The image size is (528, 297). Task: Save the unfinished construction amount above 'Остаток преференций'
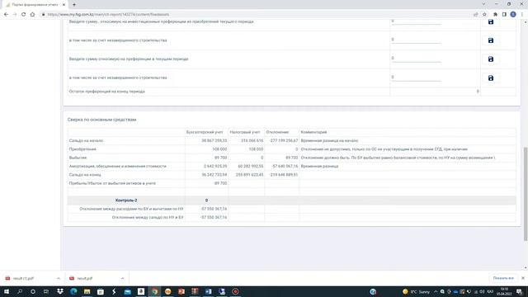(491, 78)
